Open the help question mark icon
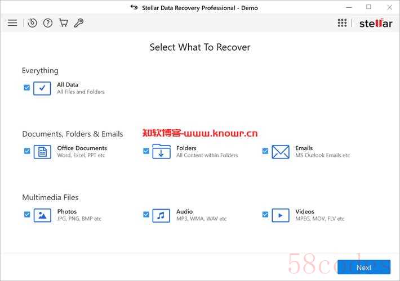The height and width of the screenshot is (281, 400). [x=48, y=23]
